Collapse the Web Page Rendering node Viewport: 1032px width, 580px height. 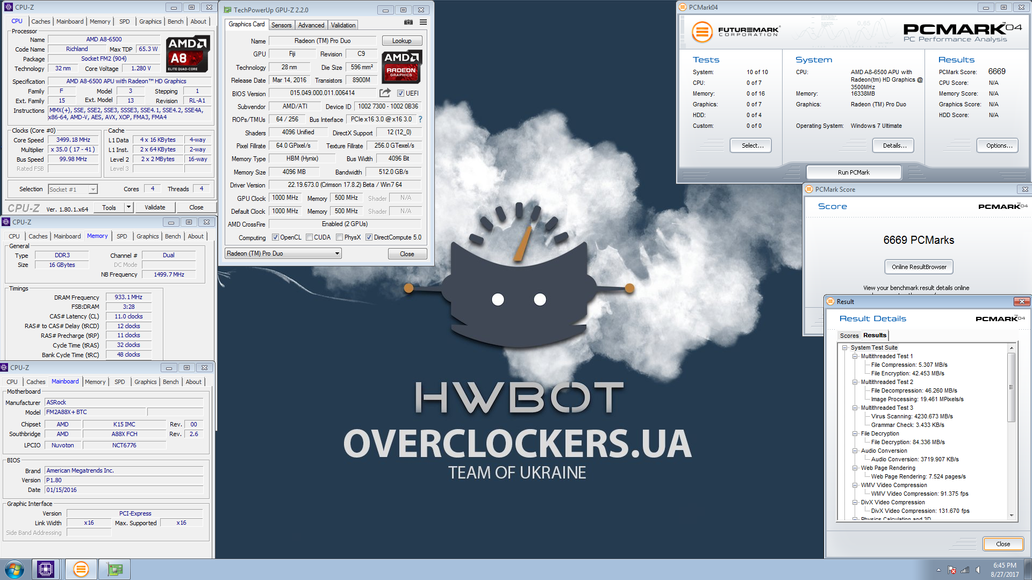(x=855, y=468)
